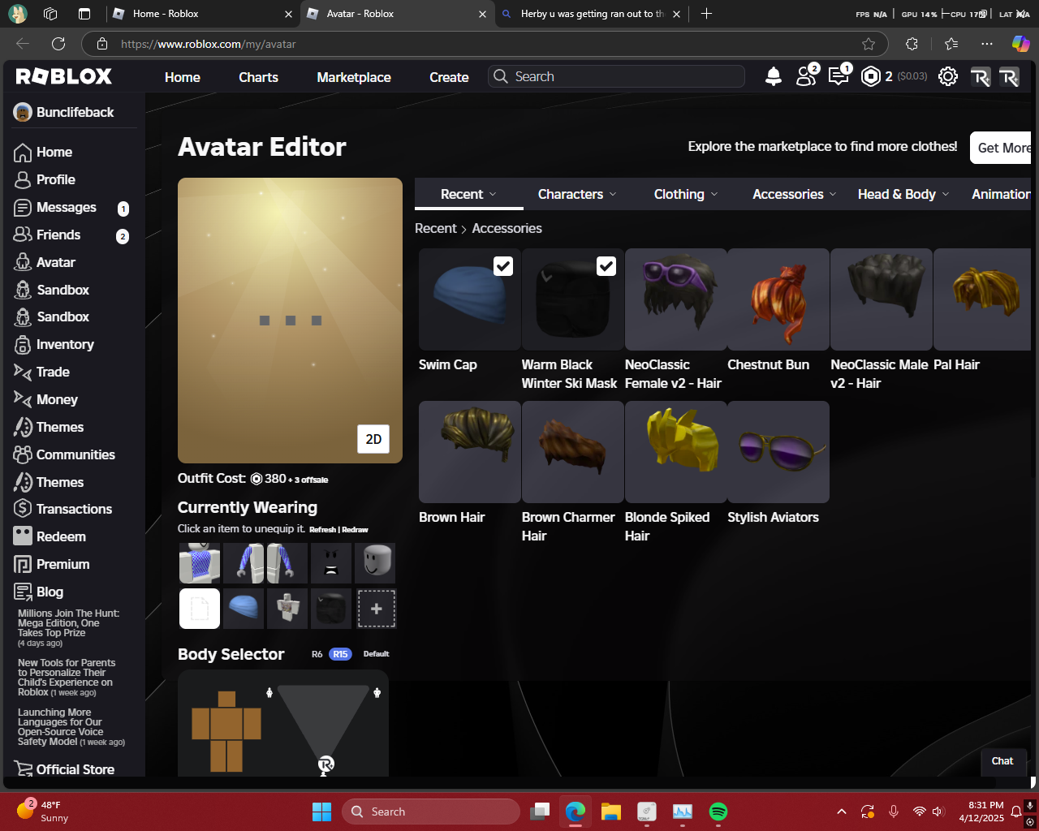Click the Redeem icon in sidebar

click(x=23, y=537)
